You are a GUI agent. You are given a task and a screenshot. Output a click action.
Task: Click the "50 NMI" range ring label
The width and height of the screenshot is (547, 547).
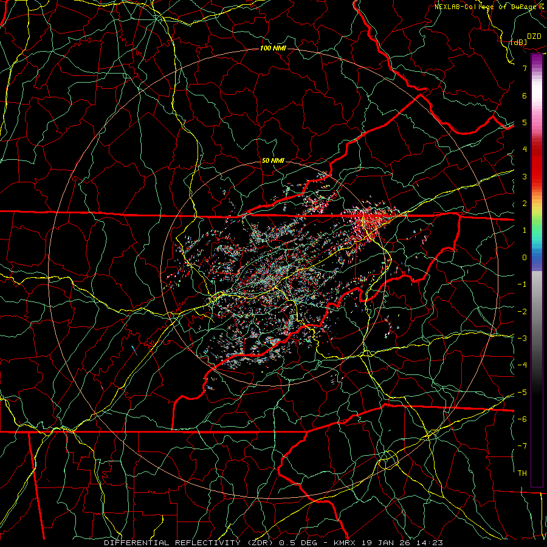[273, 160]
